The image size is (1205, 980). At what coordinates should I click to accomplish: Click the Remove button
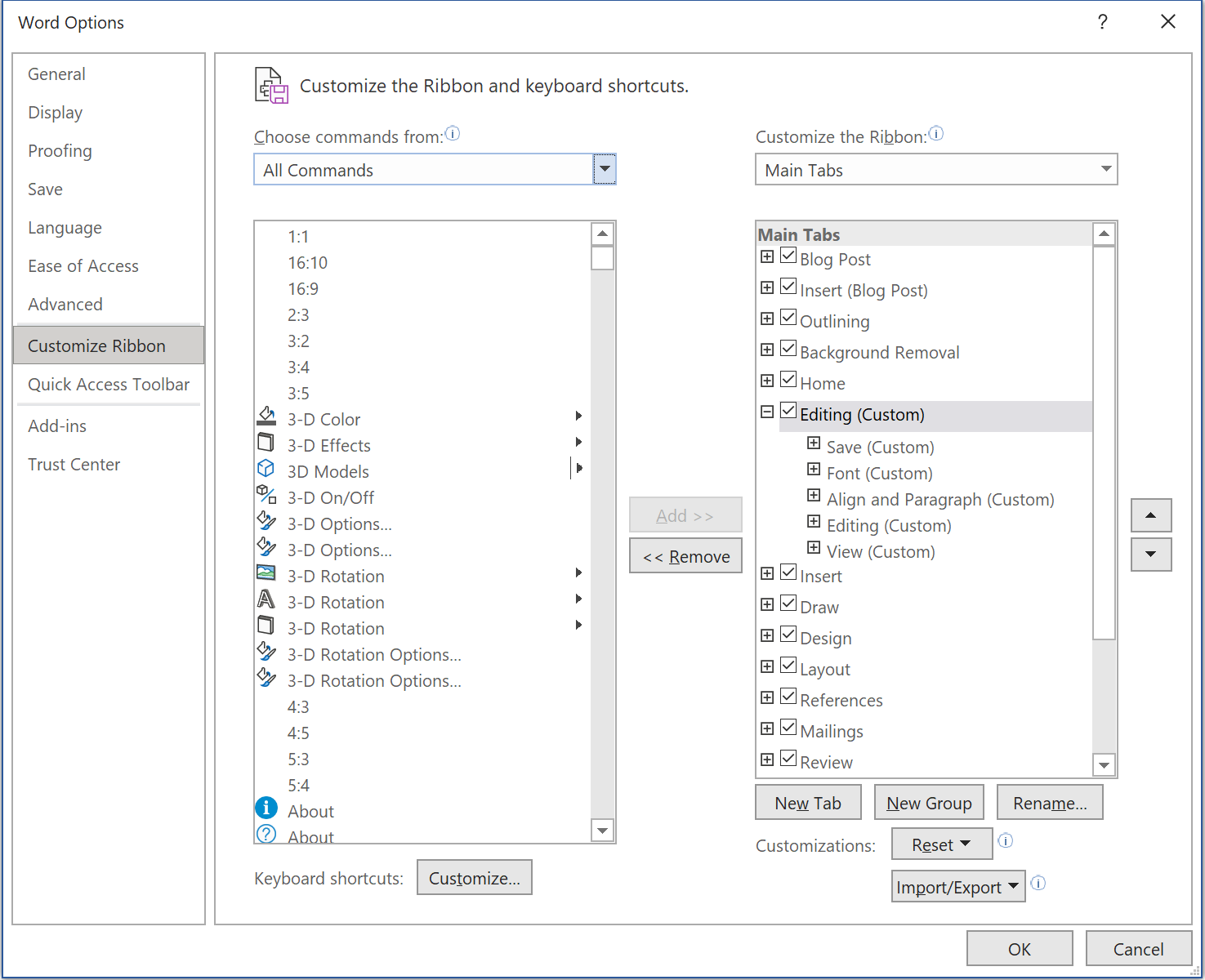pyautogui.click(x=685, y=556)
